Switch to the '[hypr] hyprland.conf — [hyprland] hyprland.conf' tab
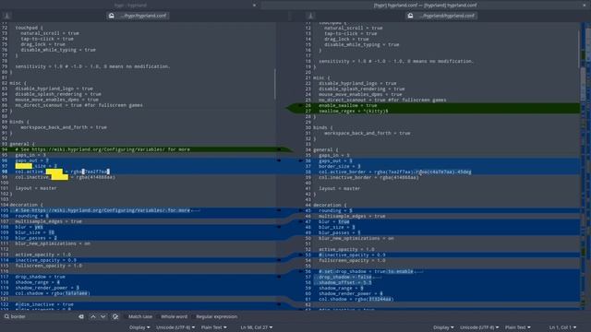 tap(425, 6)
